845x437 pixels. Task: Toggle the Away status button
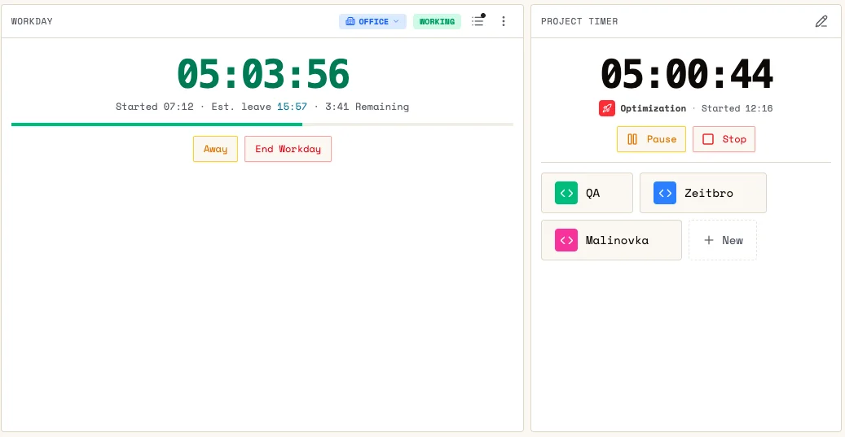(x=216, y=149)
